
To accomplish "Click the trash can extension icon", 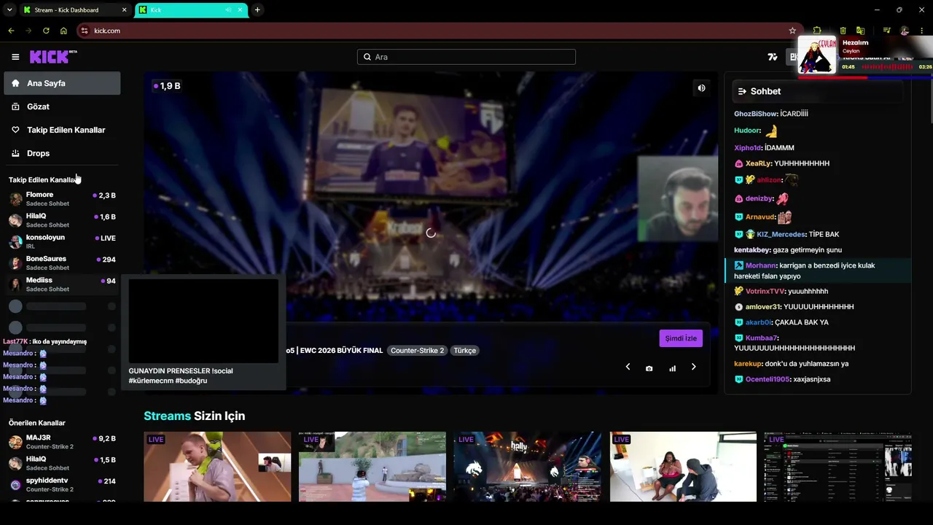I will tap(843, 31).
